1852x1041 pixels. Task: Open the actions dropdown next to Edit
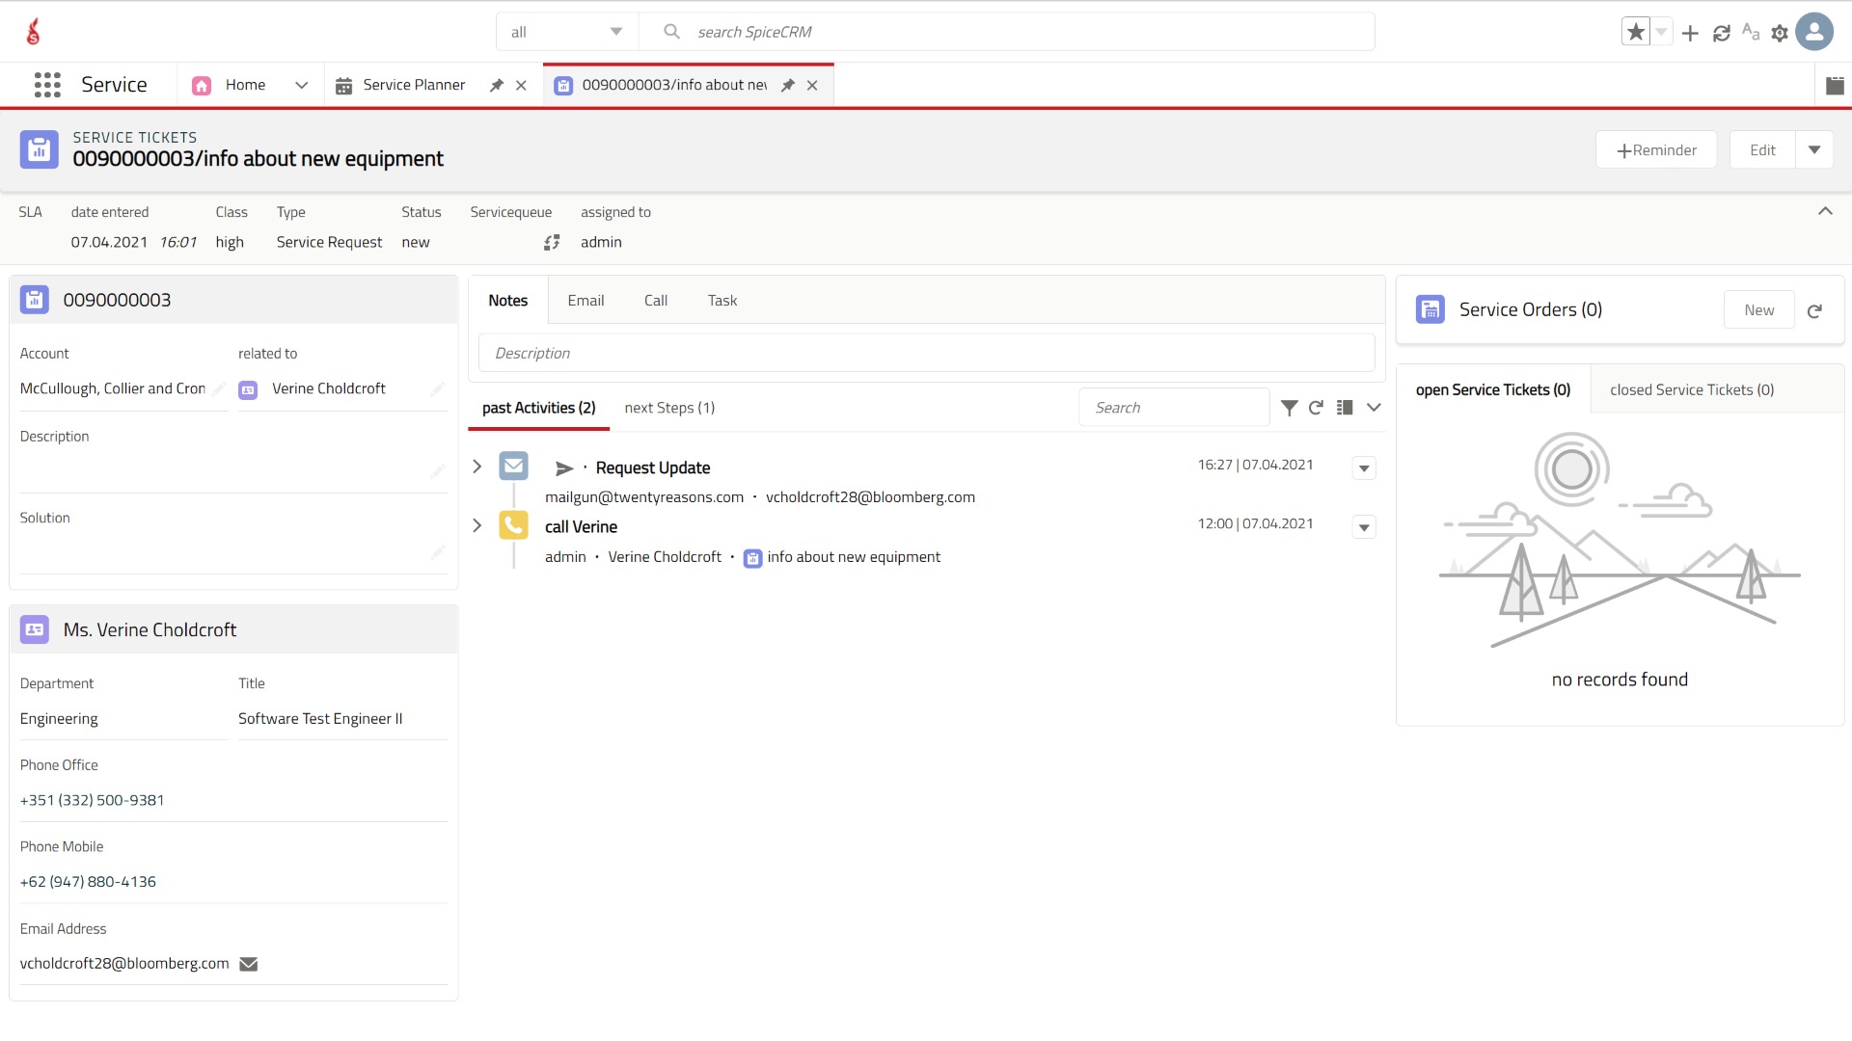1814,149
